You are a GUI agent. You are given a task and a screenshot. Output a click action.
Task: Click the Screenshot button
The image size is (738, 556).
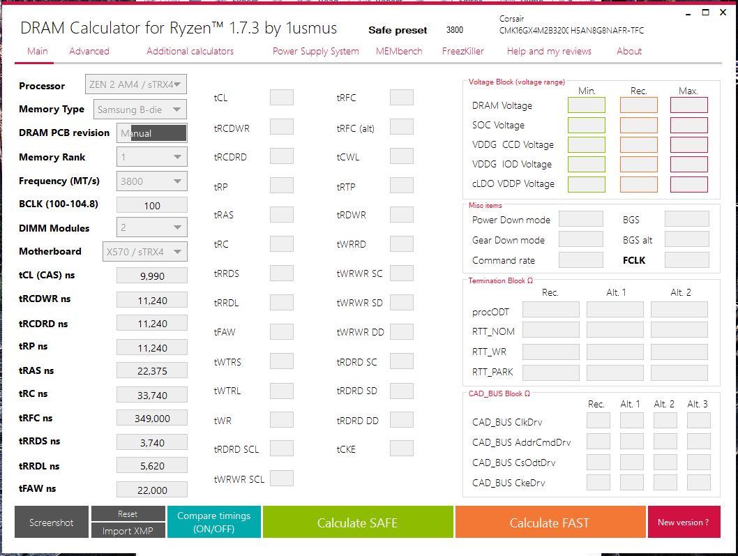pyautogui.click(x=52, y=522)
